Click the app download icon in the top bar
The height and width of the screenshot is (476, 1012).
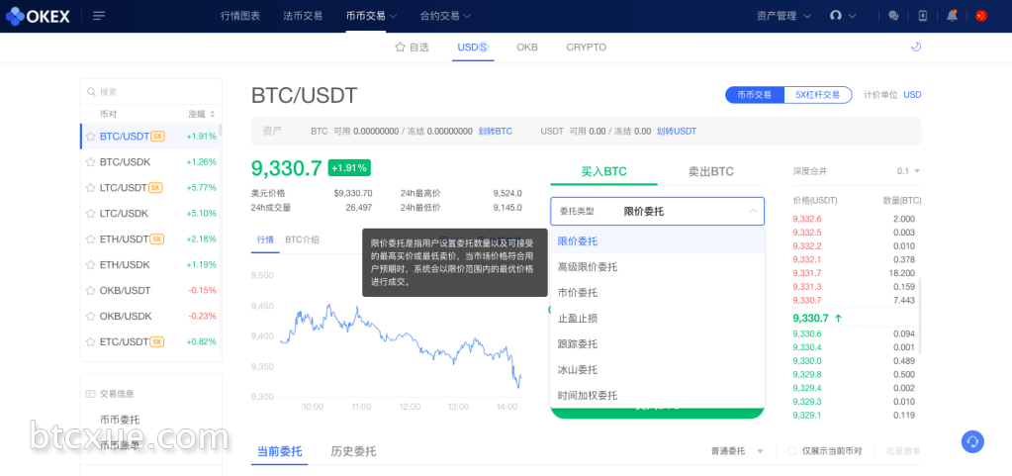click(923, 16)
